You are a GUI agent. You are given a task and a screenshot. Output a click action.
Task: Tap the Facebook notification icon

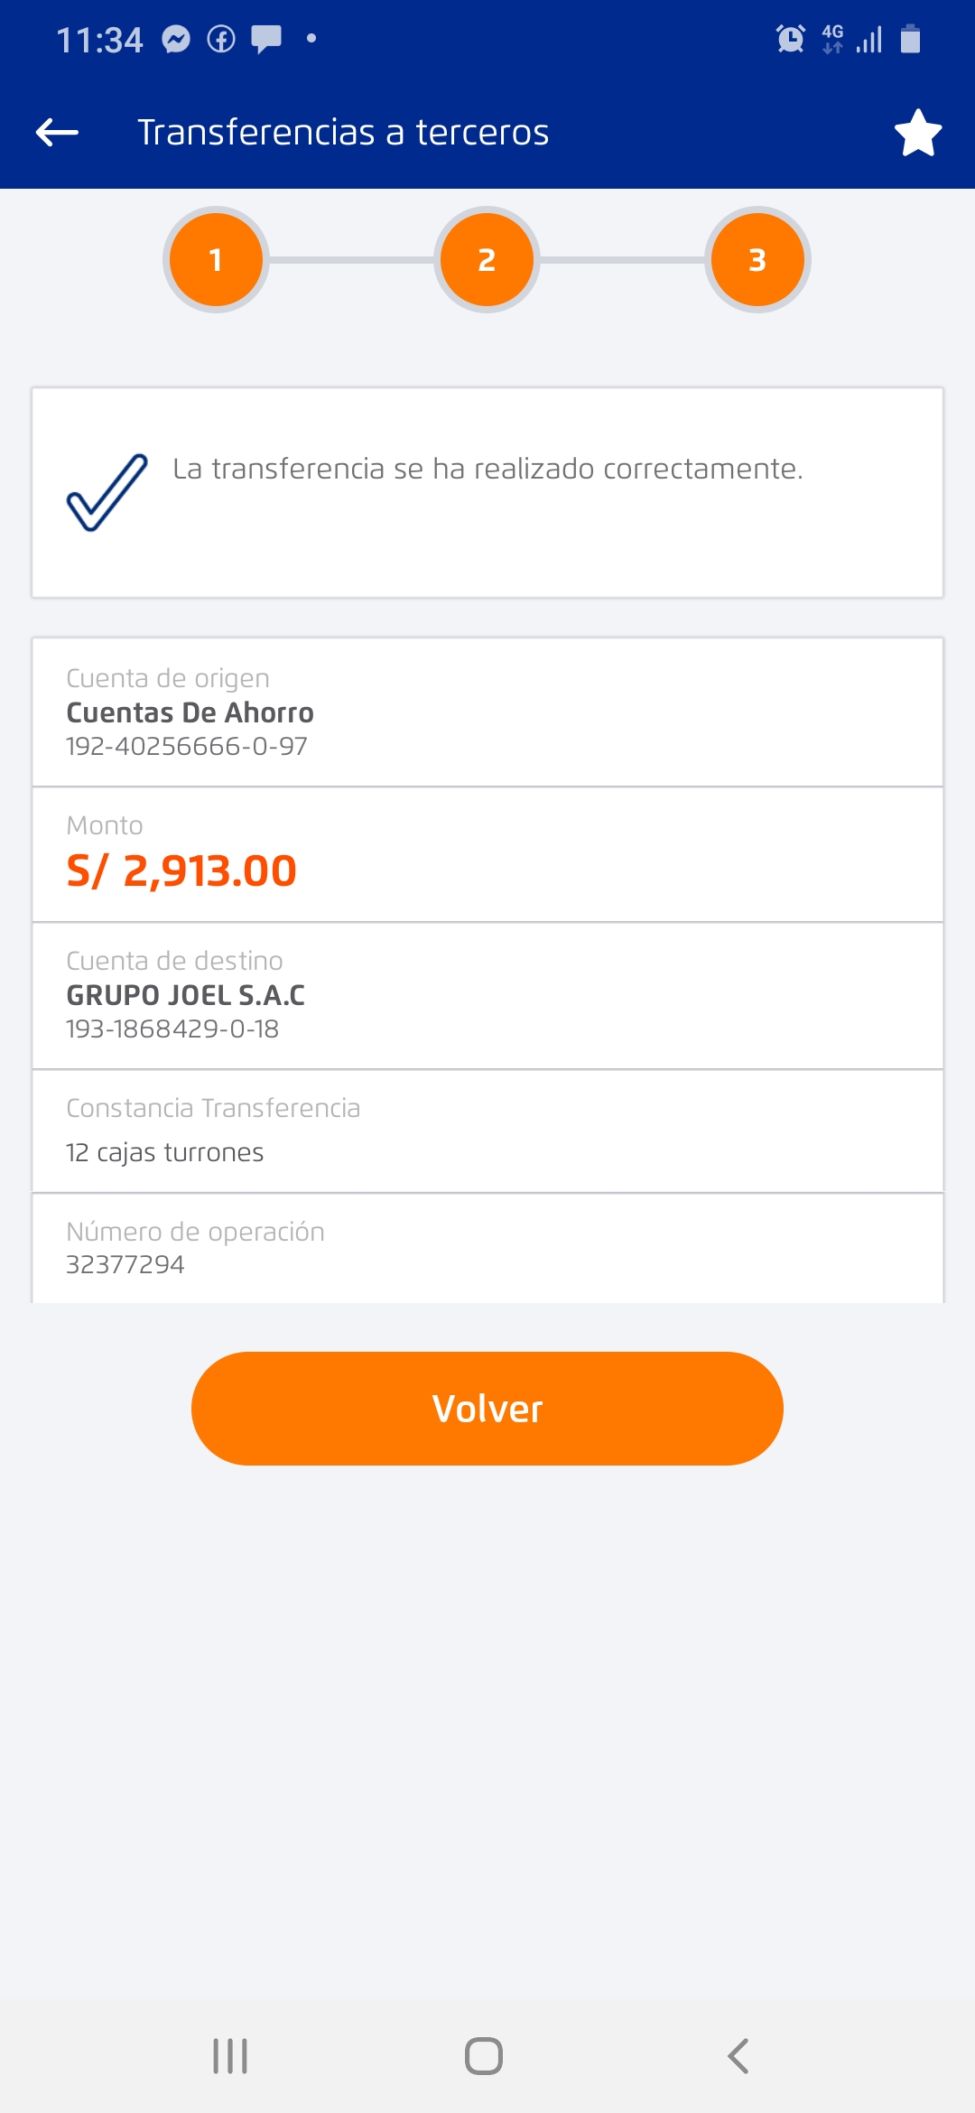pos(221,39)
